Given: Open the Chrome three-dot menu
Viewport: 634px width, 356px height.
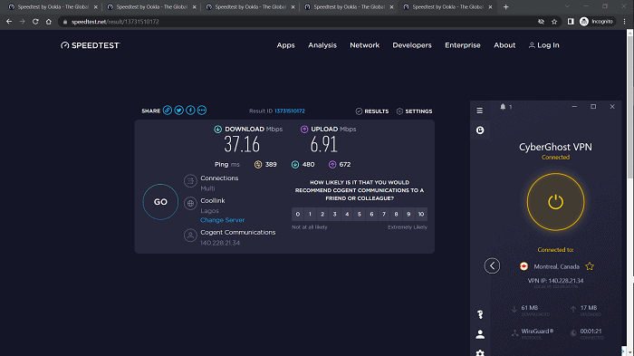Looking at the screenshot, I should tap(624, 22).
